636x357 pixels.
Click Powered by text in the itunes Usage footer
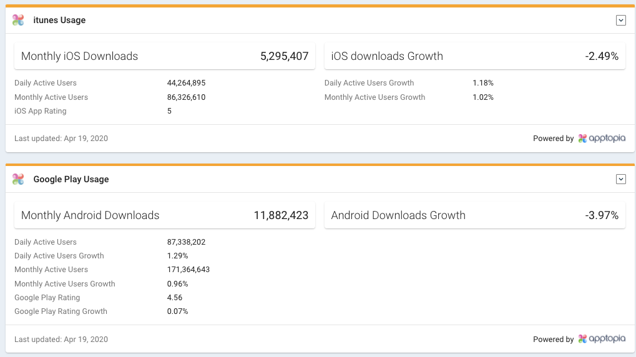tap(553, 139)
